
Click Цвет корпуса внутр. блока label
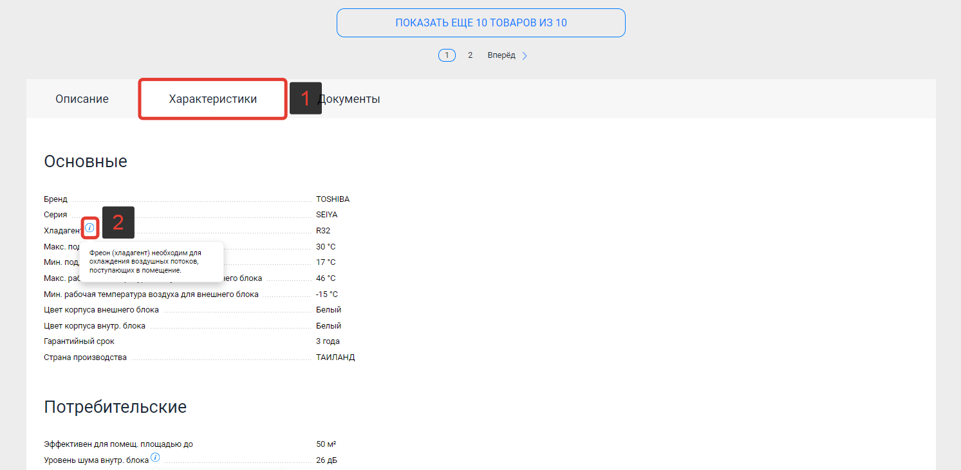pos(95,326)
